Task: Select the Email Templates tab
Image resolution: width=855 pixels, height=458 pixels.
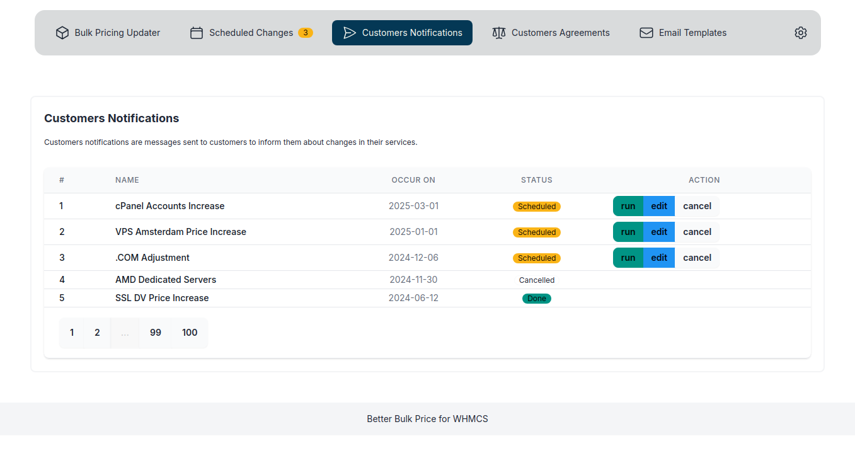Action: coord(683,32)
